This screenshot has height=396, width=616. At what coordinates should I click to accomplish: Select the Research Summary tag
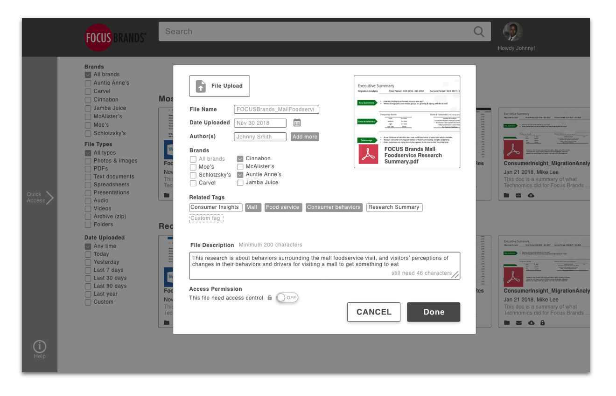394,207
